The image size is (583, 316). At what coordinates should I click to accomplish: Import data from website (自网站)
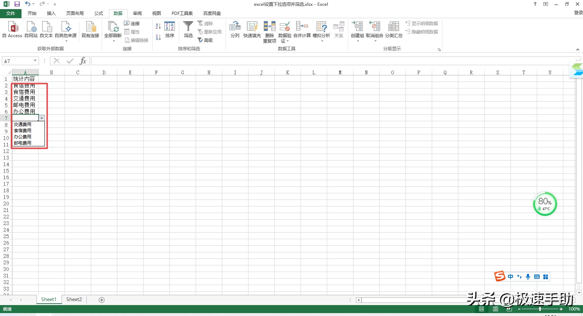[31, 29]
